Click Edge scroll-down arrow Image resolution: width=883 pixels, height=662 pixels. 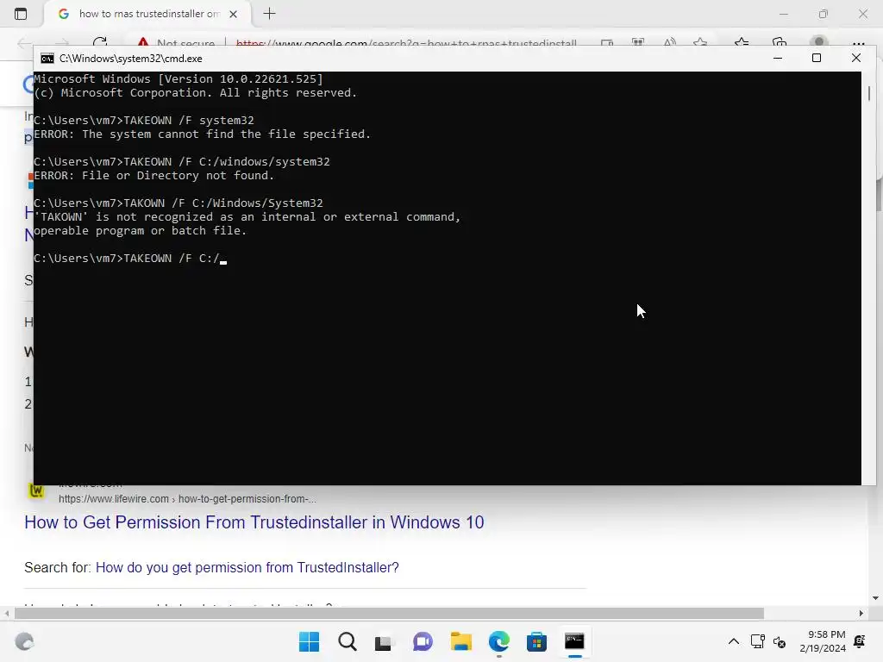point(875,598)
